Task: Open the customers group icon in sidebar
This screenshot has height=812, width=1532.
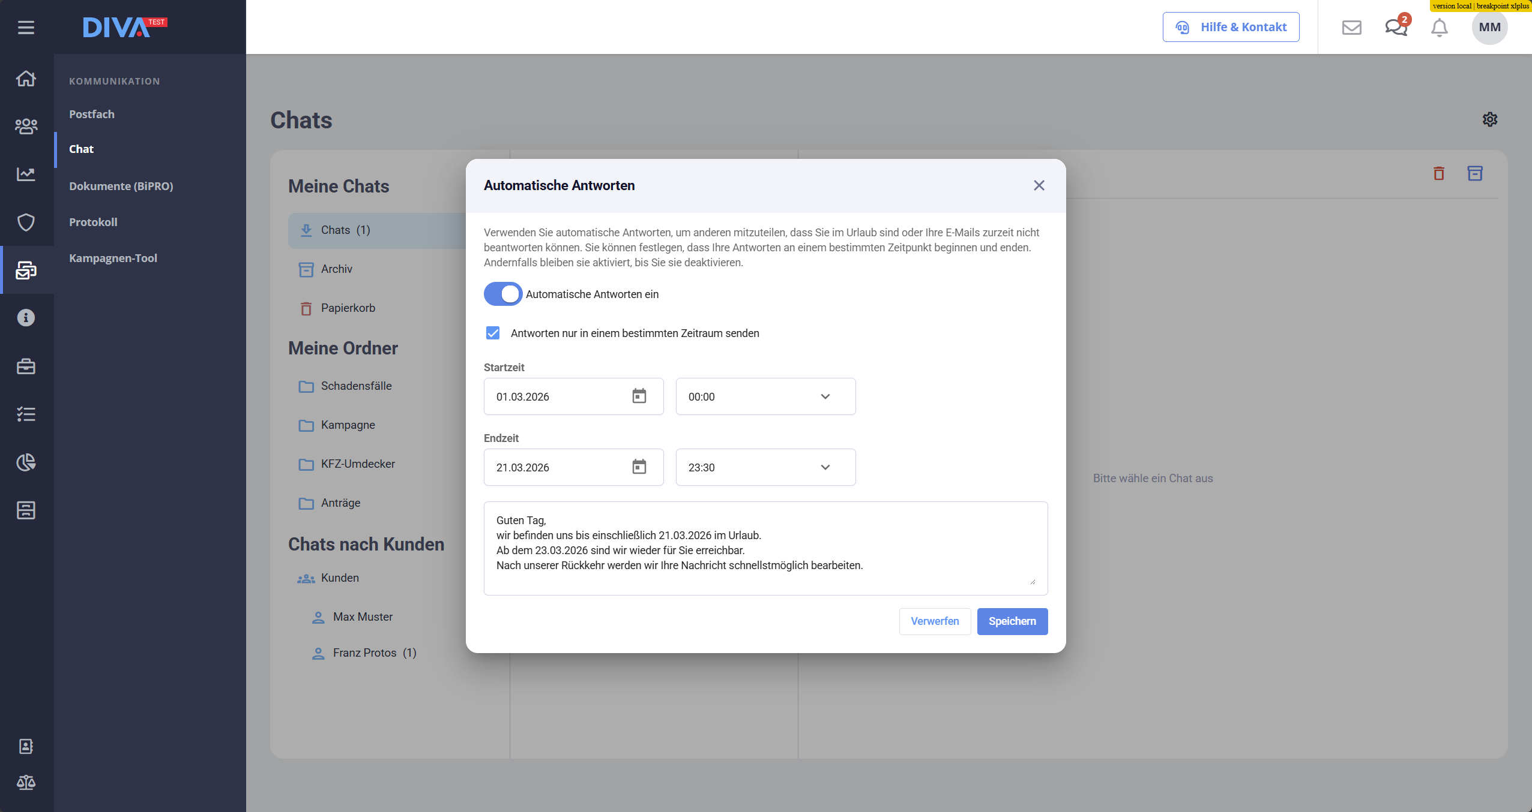Action: click(x=26, y=126)
